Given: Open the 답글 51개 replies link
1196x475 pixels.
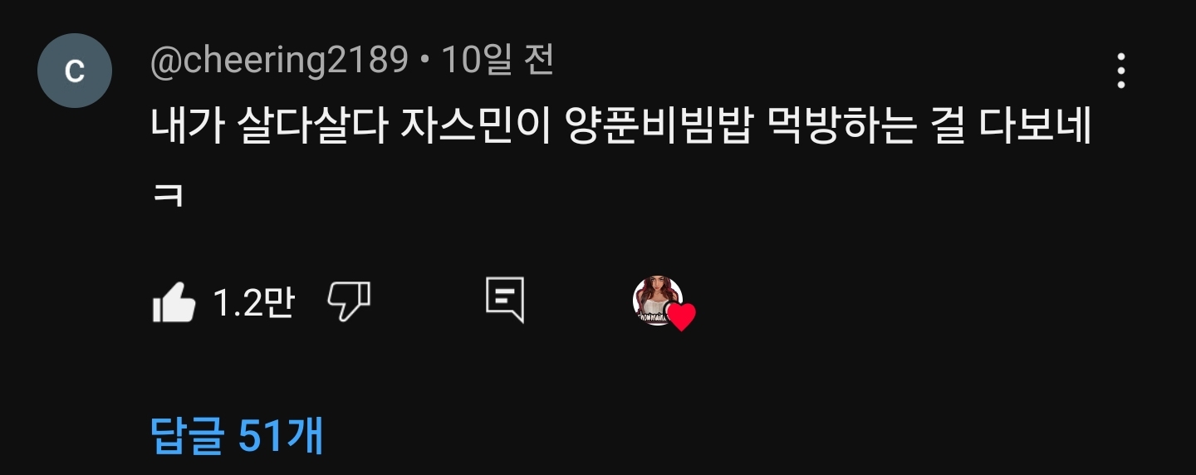Looking at the screenshot, I should [238, 435].
